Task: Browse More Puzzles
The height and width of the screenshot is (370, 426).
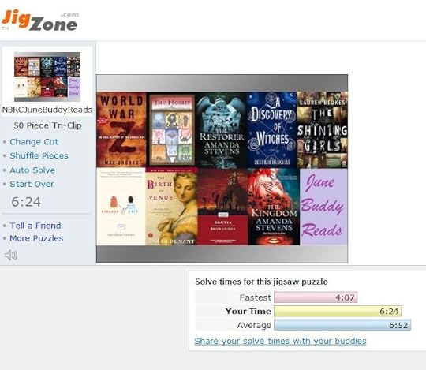Action: [x=36, y=238]
